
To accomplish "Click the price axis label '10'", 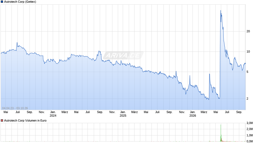I will 248,51.
